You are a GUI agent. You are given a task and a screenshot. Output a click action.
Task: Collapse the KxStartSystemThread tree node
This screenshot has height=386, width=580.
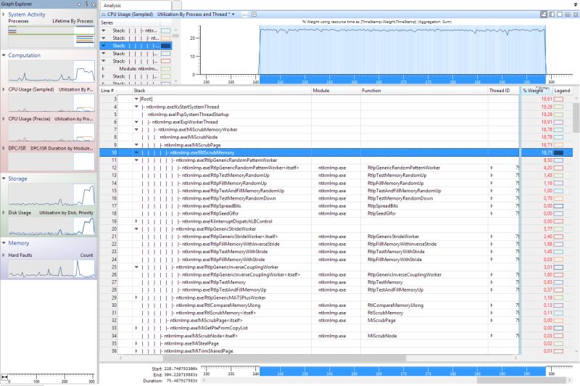pyautogui.click(x=136, y=107)
